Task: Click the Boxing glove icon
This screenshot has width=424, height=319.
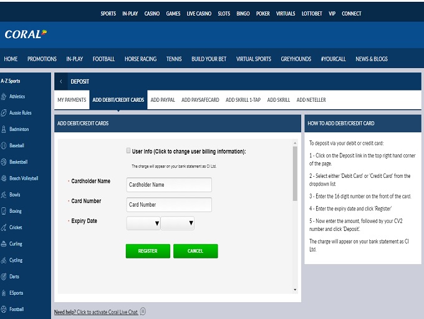Action: (x=4, y=211)
